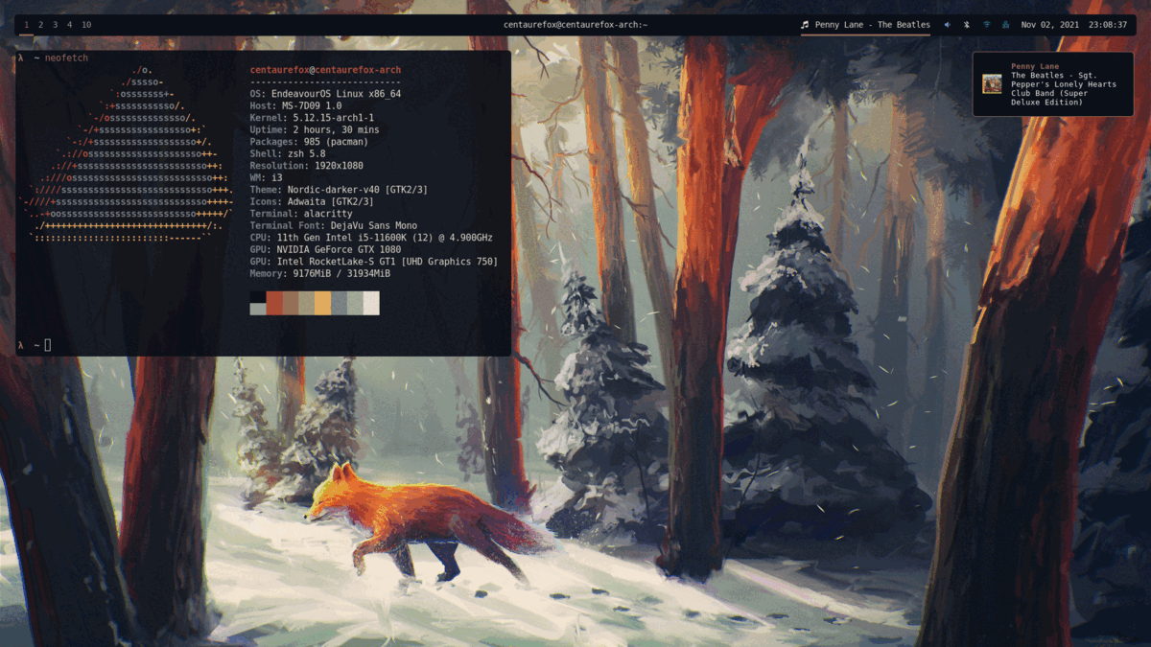Click the off-white neofetch color swatch
The height and width of the screenshot is (647, 1151).
371,303
